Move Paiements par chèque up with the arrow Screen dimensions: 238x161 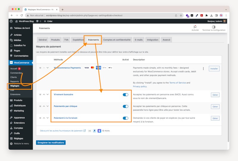tap(44, 106)
